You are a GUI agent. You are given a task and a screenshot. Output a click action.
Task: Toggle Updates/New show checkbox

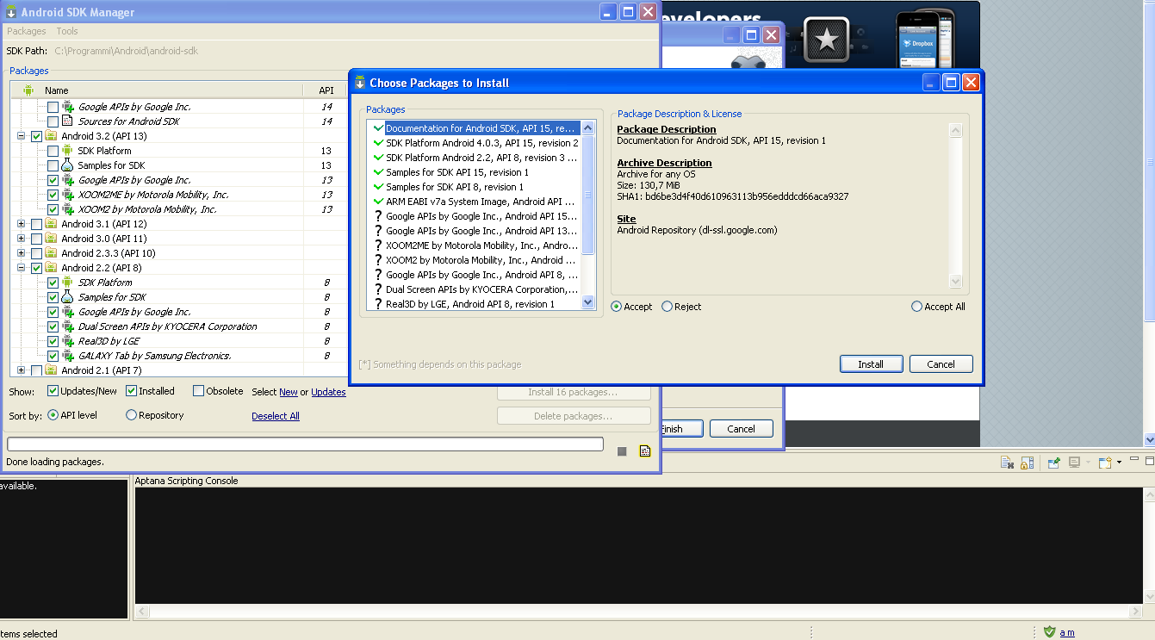(x=53, y=391)
